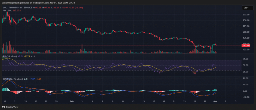This screenshot has height=110, width=256.
Task: Click the 11 date label on time axis
Action: tap(123, 101)
